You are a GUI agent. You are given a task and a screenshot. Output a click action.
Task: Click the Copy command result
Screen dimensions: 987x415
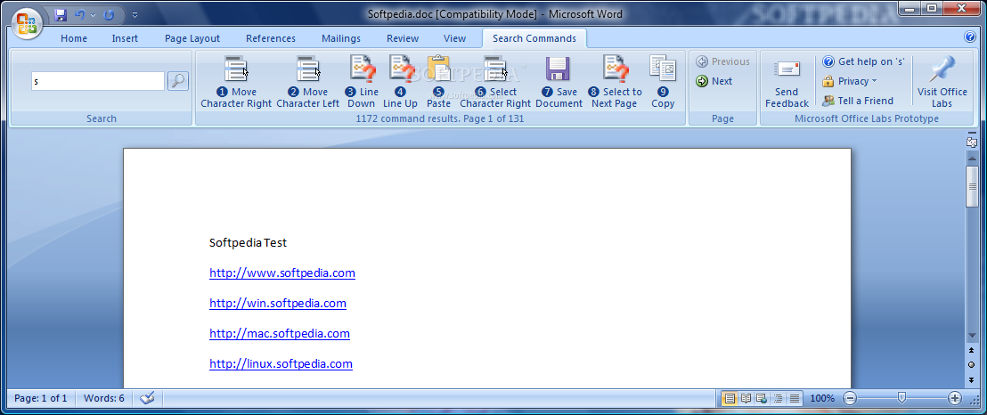click(663, 82)
